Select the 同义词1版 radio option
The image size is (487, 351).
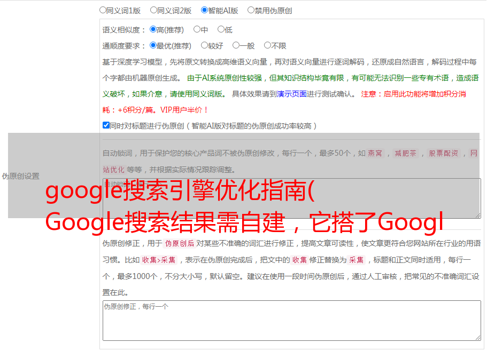[103, 10]
